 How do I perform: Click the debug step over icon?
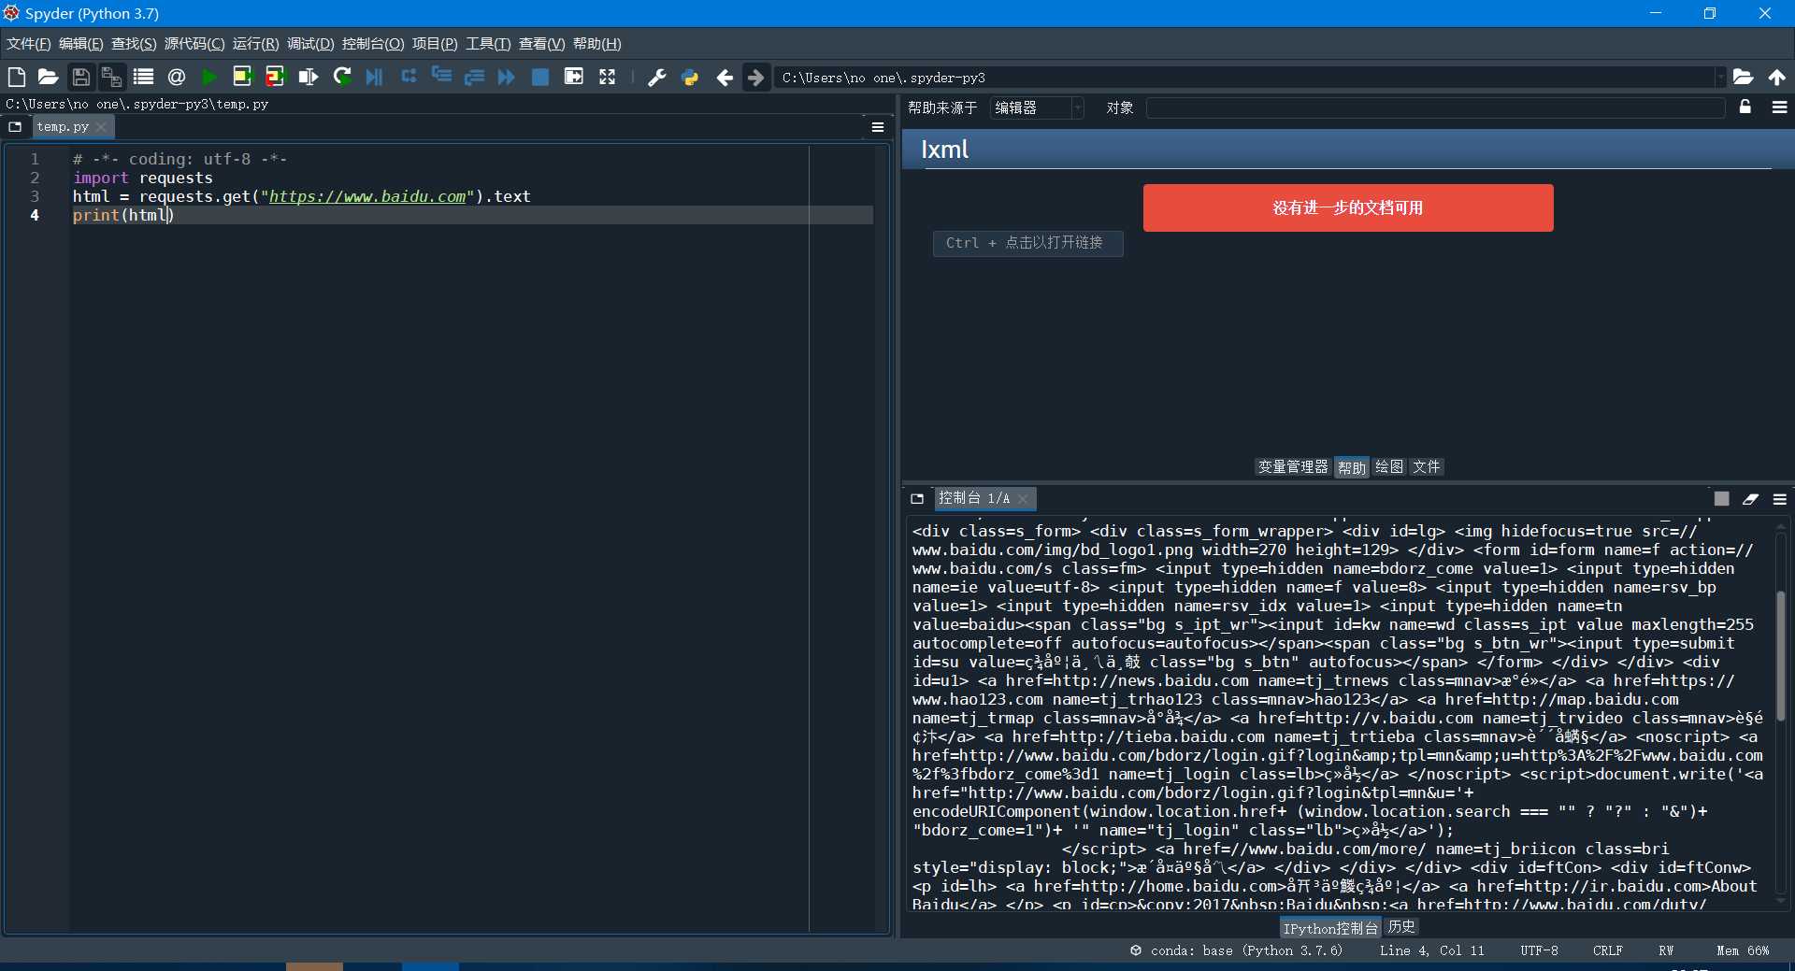[409, 77]
